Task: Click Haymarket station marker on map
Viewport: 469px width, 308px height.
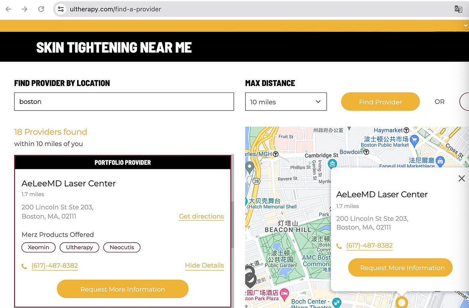Action: tap(406, 130)
